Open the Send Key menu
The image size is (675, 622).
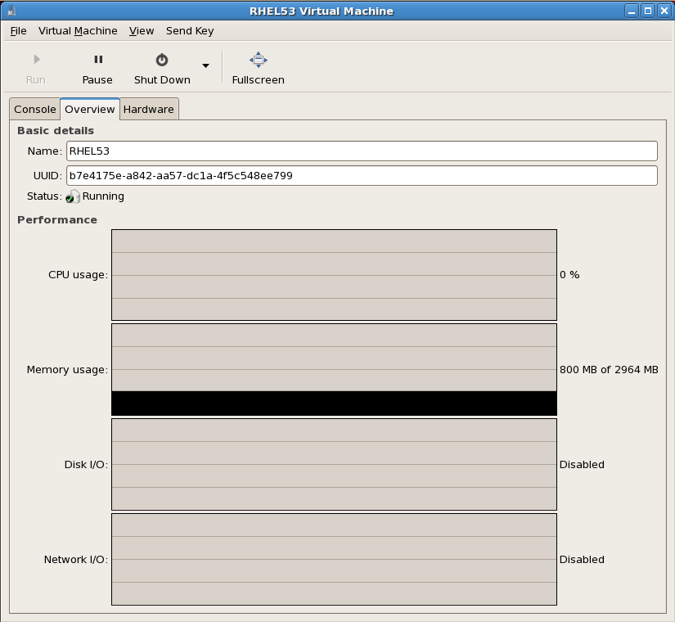[190, 31]
